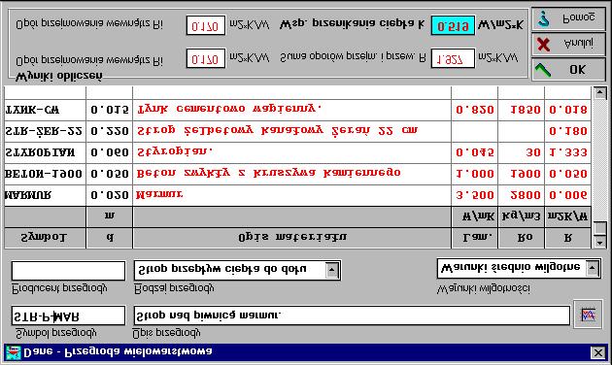Click density 1850 in the TYNK-CW row
The width and height of the screenshot is (612, 365).
click(x=521, y=110)
